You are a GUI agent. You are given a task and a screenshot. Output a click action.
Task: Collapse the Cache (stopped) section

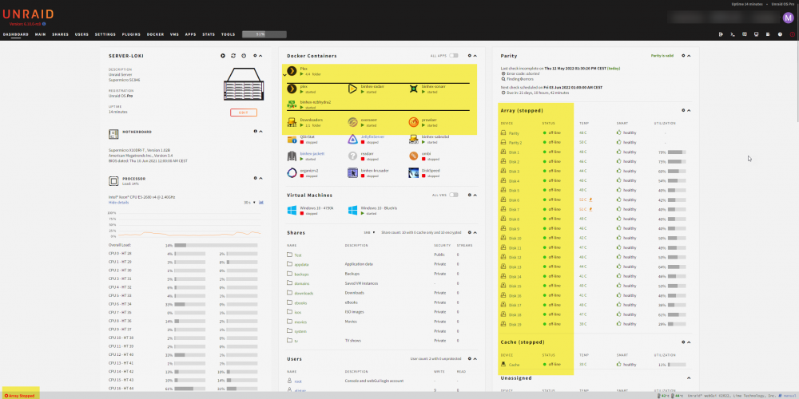tap(689, 342)
